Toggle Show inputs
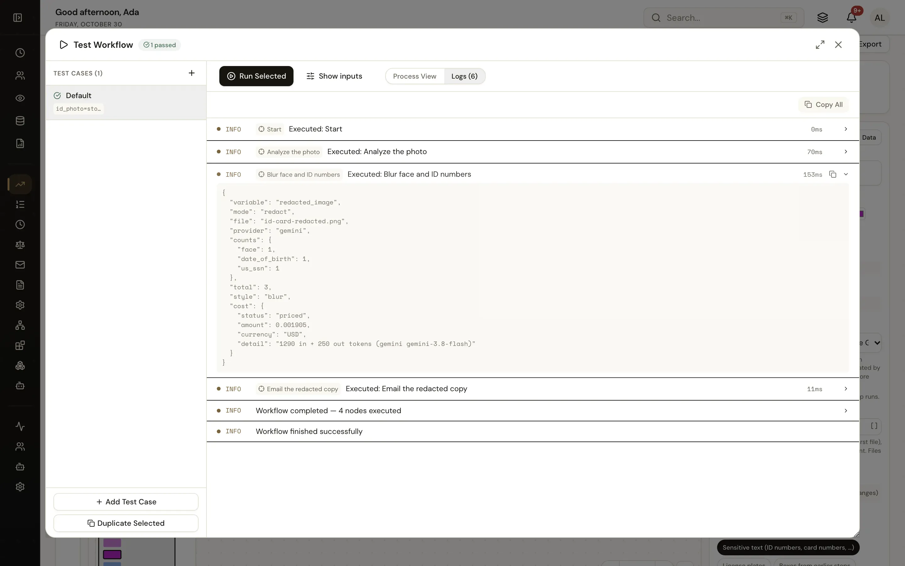Image resolution: width=905 pixels, height=566 pixels. (334, 76)
